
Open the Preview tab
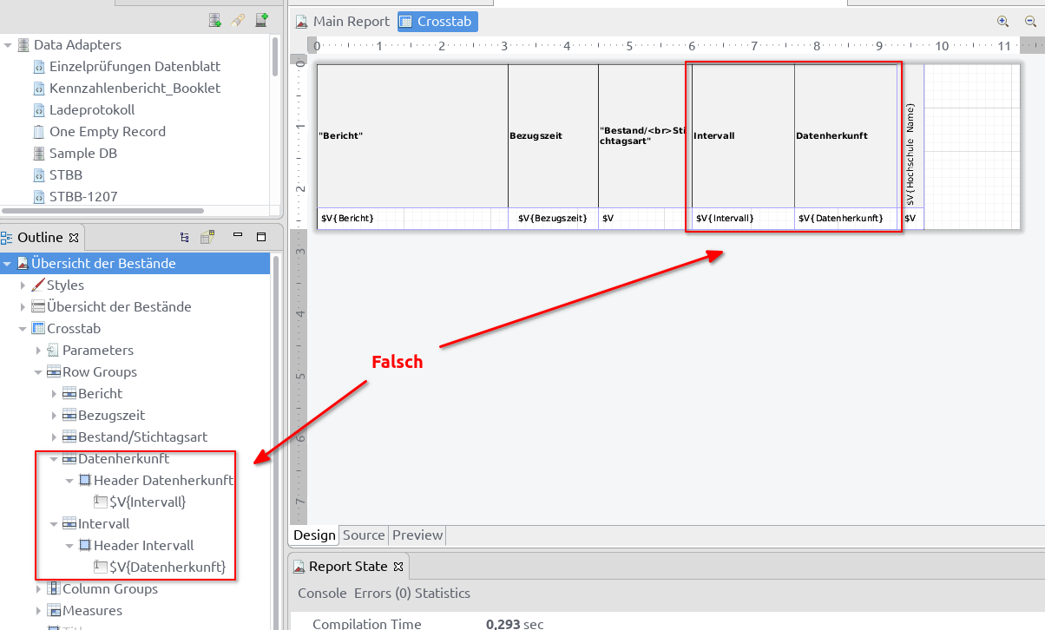coord(417,535)
